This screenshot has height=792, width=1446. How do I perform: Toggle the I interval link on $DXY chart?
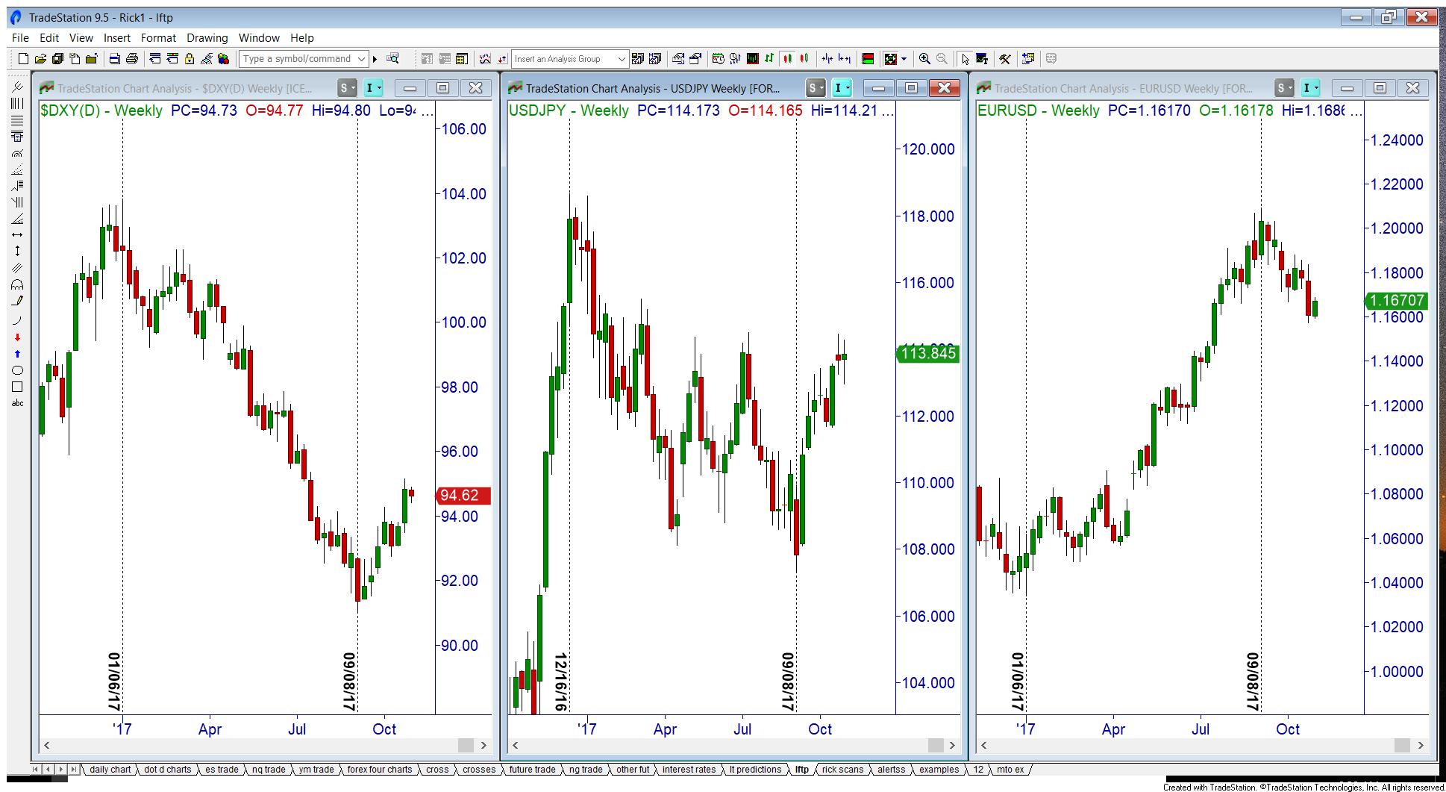click(x=373, y=88)
